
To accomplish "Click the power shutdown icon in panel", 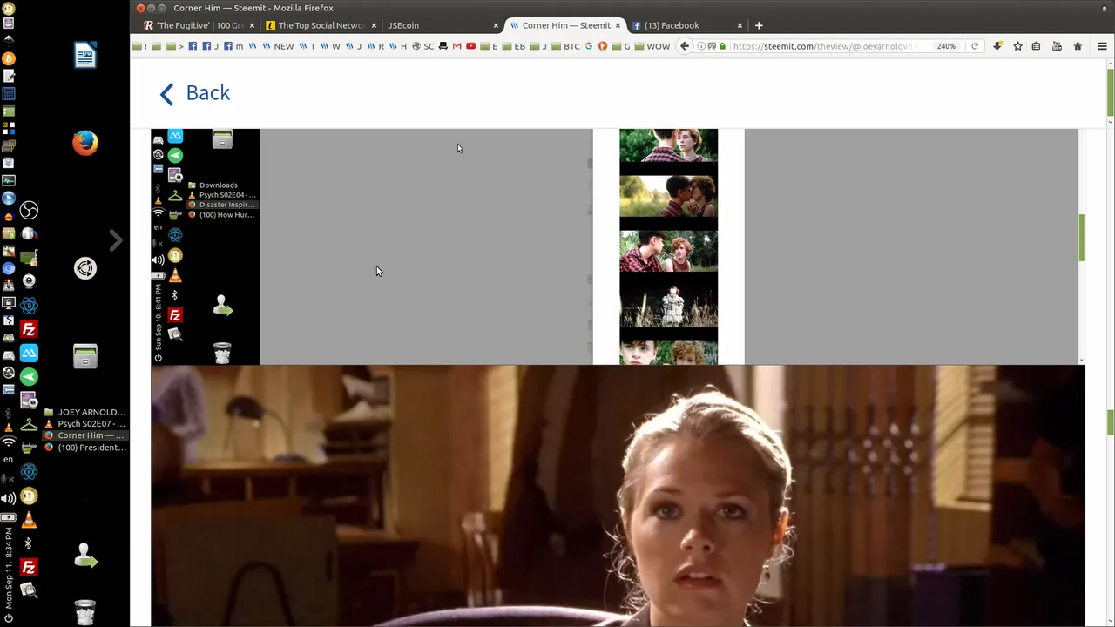I will click(x=9, y=618).
